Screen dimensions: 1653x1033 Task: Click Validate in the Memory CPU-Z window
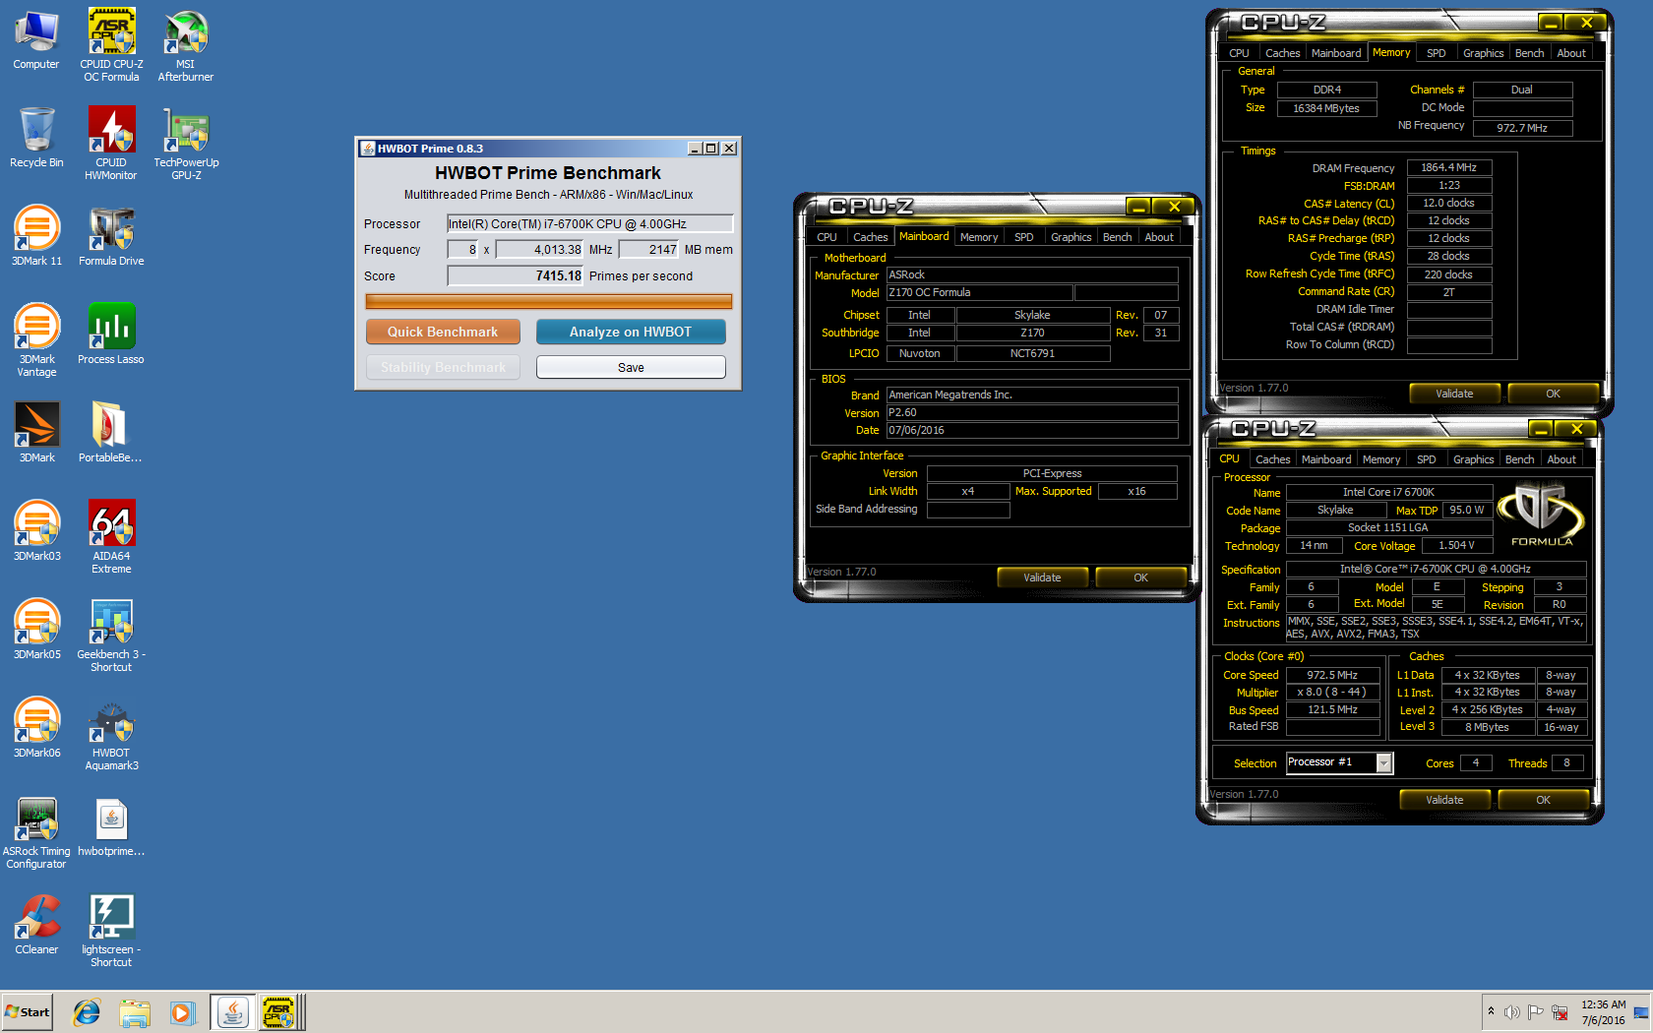coord(1454,394)
